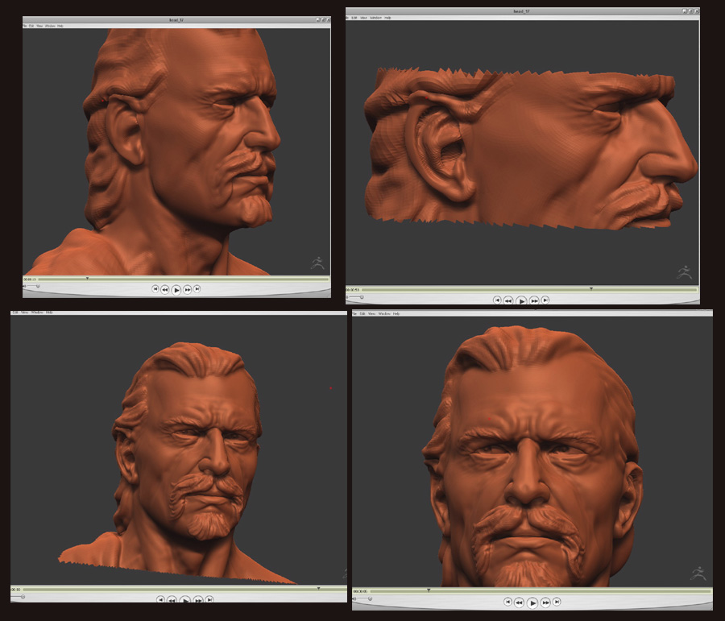725x621 pixels.
Task: Click the head_17 title in top-left window
Action: (x=176, y=20)
